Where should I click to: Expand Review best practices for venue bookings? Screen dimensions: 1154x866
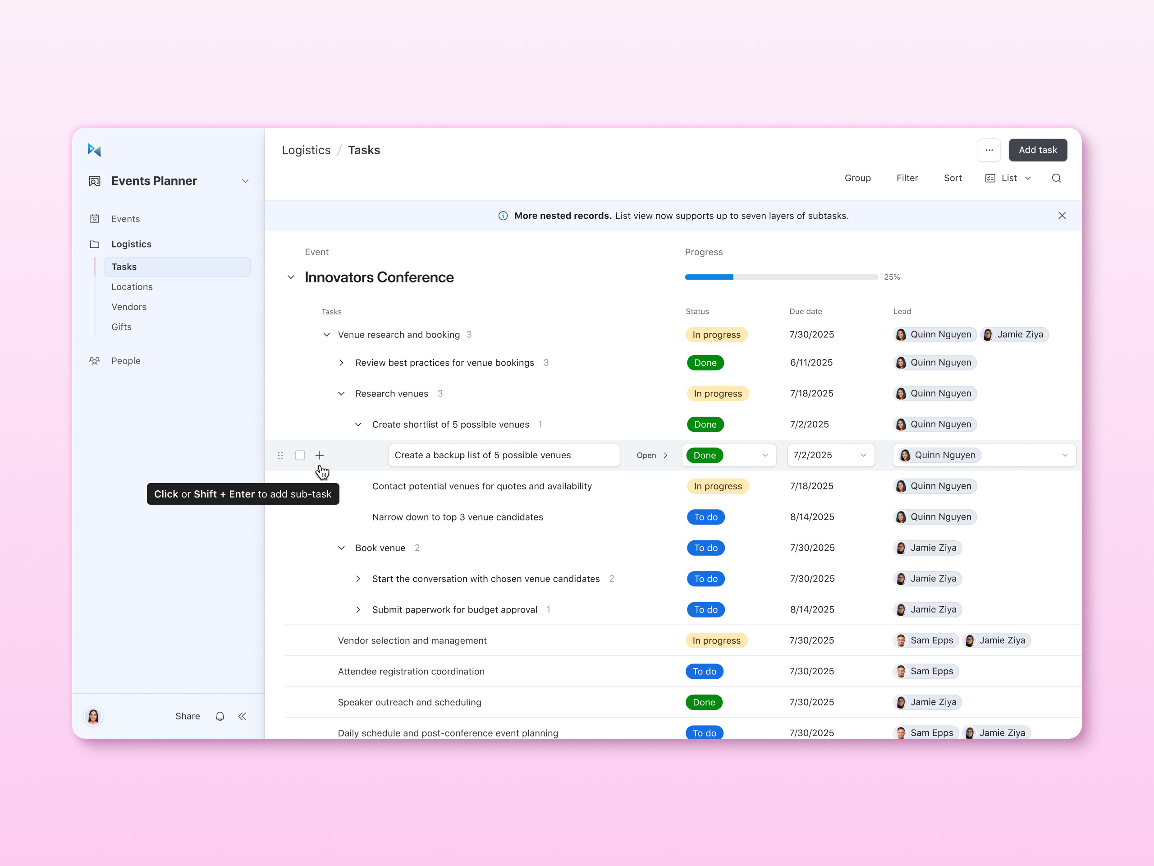click(341, 363)
